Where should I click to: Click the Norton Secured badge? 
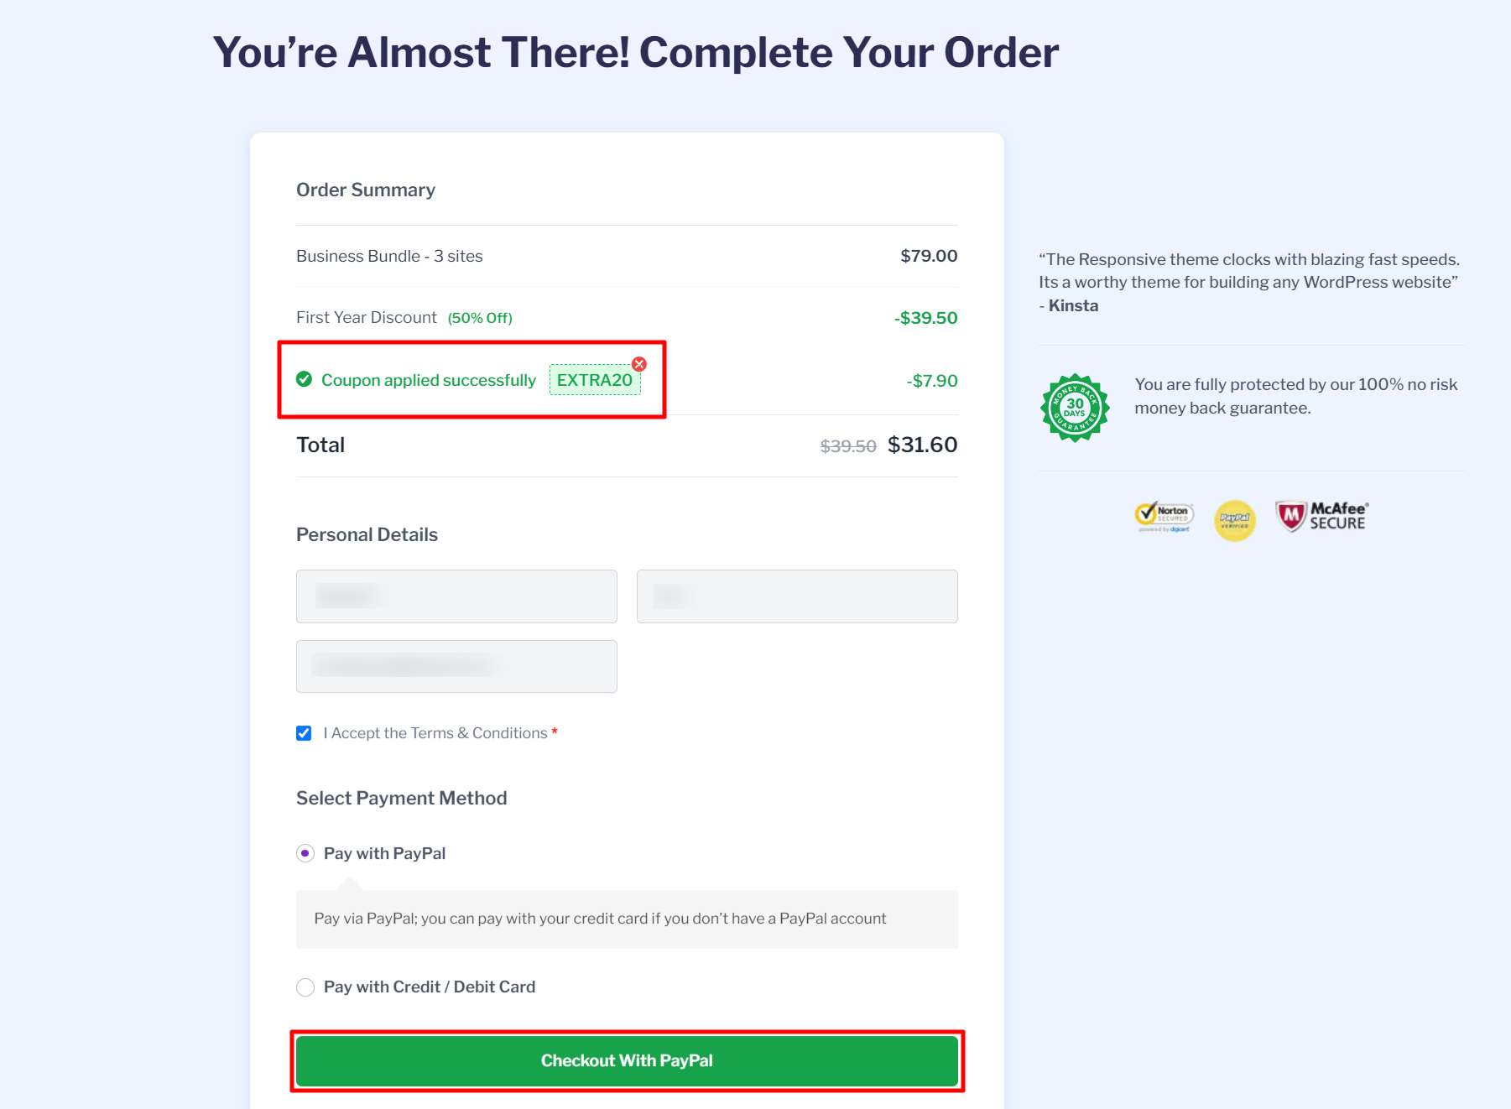pos(1166,516)
